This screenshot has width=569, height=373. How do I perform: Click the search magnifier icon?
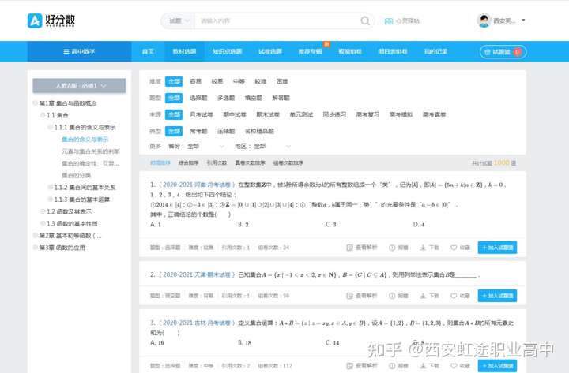[x=365, y=21]
